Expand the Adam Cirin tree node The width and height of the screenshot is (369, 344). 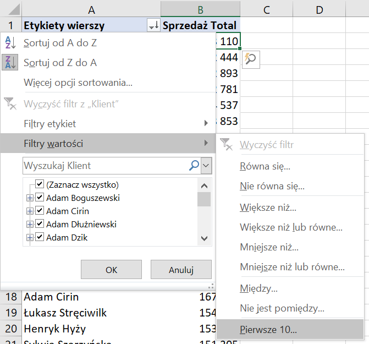(30, 211)
